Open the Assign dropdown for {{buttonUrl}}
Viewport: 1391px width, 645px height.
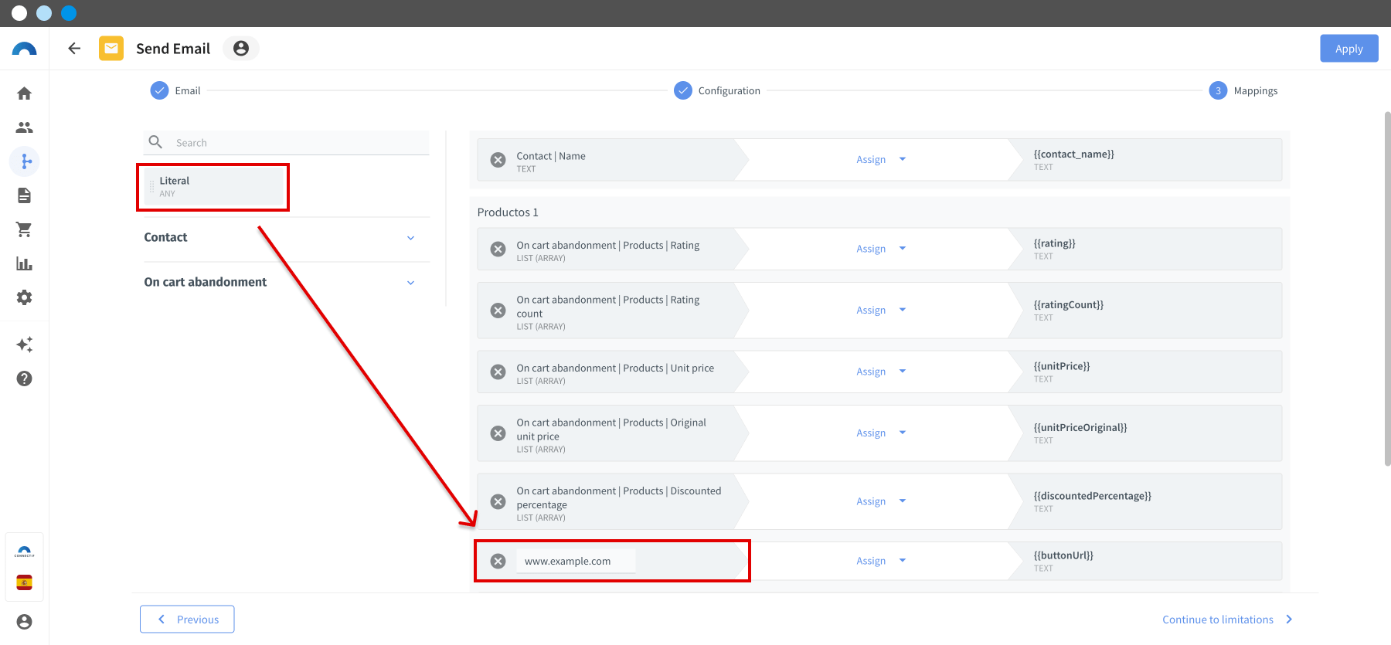[x=881, y=561]
